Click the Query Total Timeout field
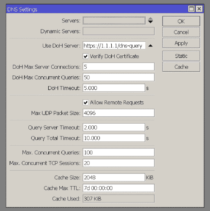Screen dimensions: 210x211 click(x=114, y=138)
